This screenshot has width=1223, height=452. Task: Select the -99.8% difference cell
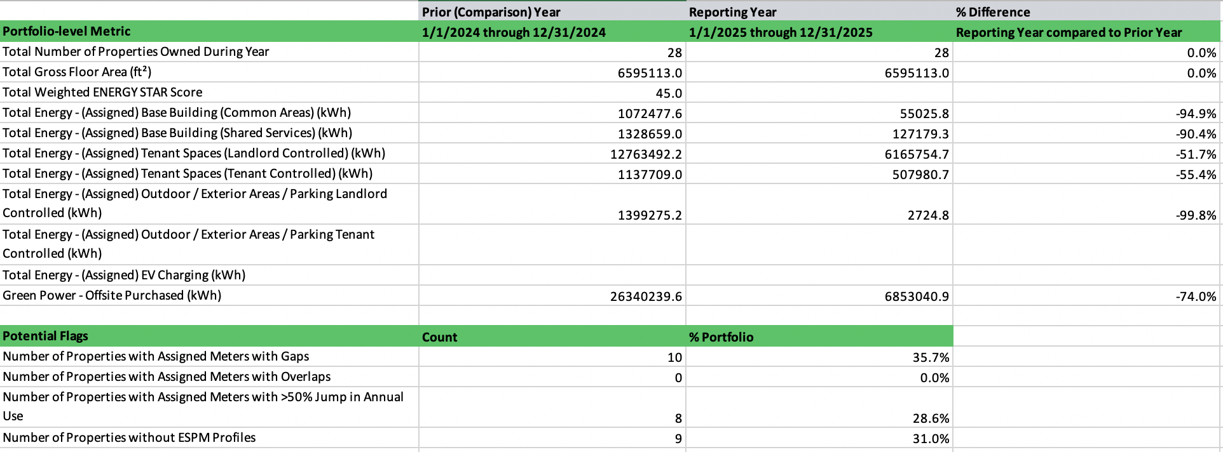[1088, 204]
